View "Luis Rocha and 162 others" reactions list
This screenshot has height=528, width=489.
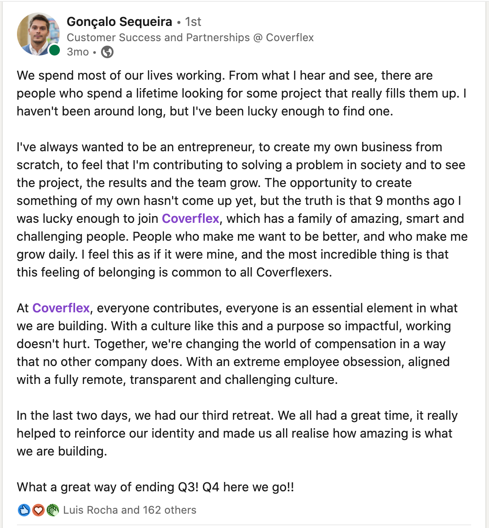(x=130, y=510)
